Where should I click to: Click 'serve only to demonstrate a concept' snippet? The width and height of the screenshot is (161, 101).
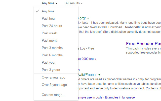coord(119,88)
